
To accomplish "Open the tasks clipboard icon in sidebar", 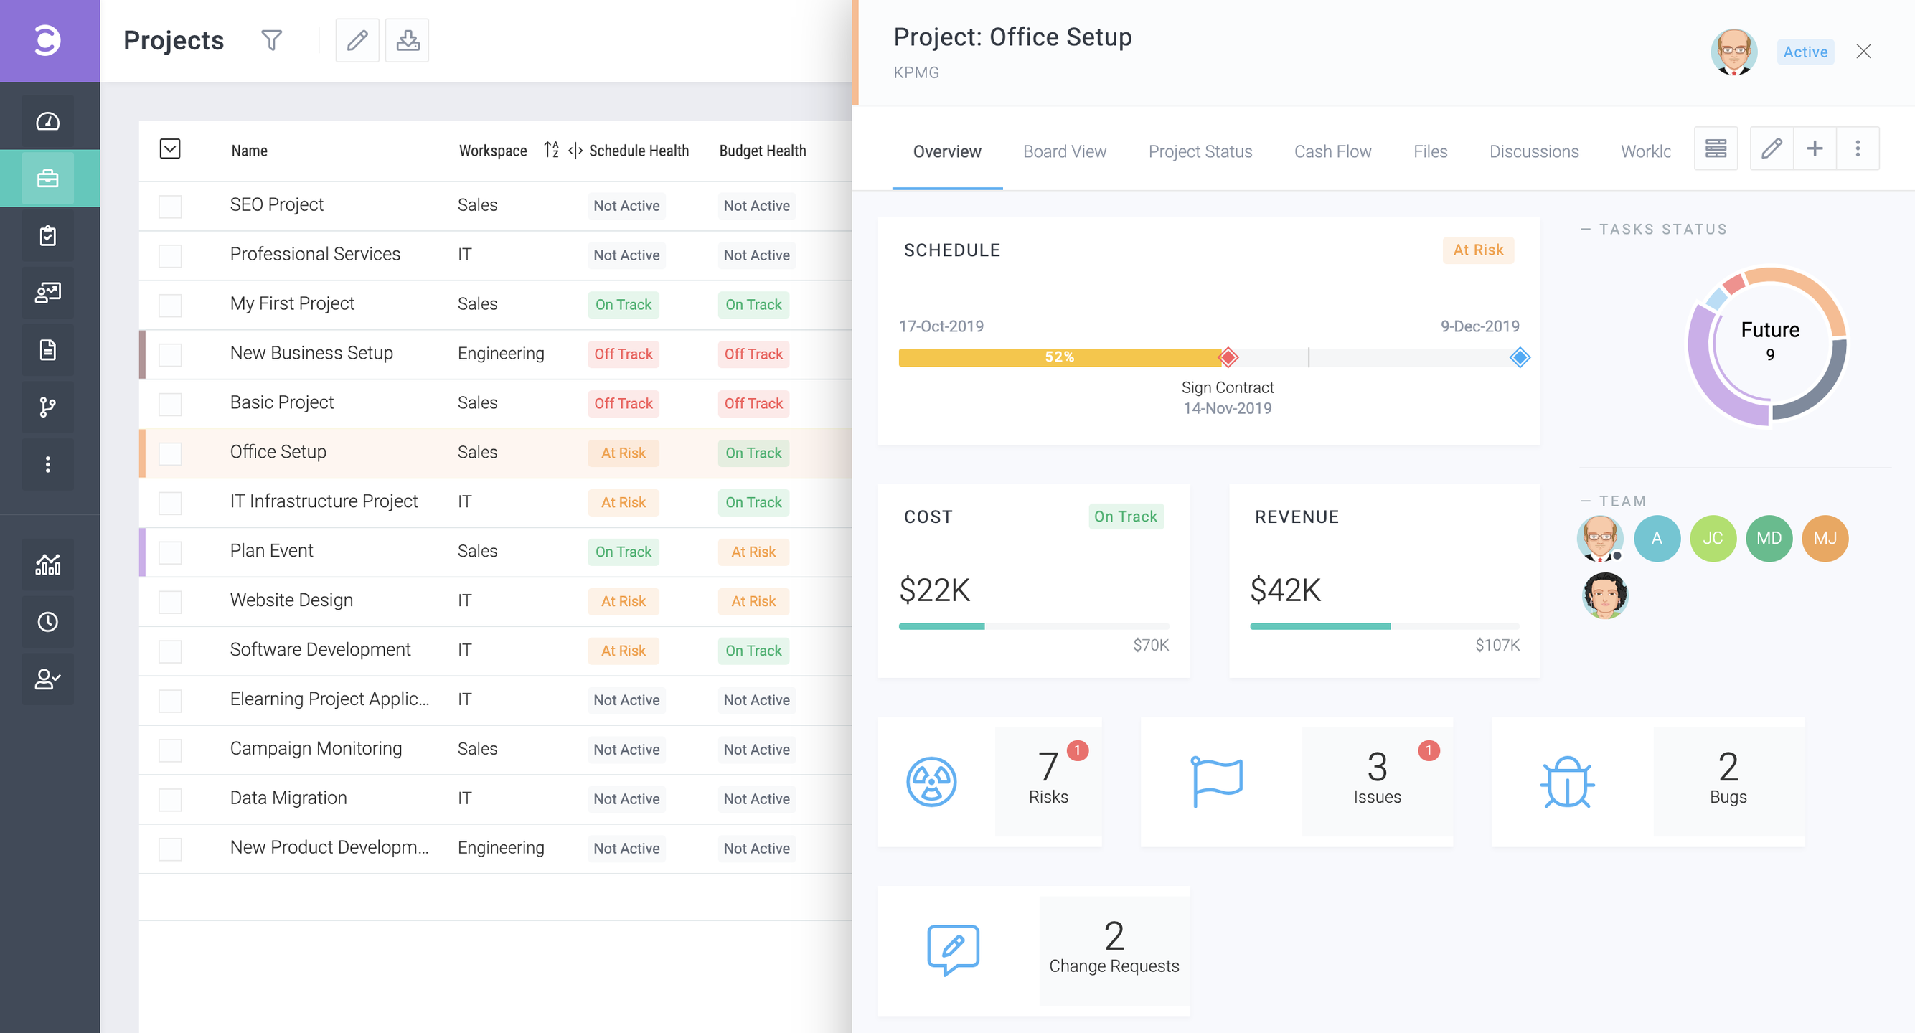I will pos(47,235).
